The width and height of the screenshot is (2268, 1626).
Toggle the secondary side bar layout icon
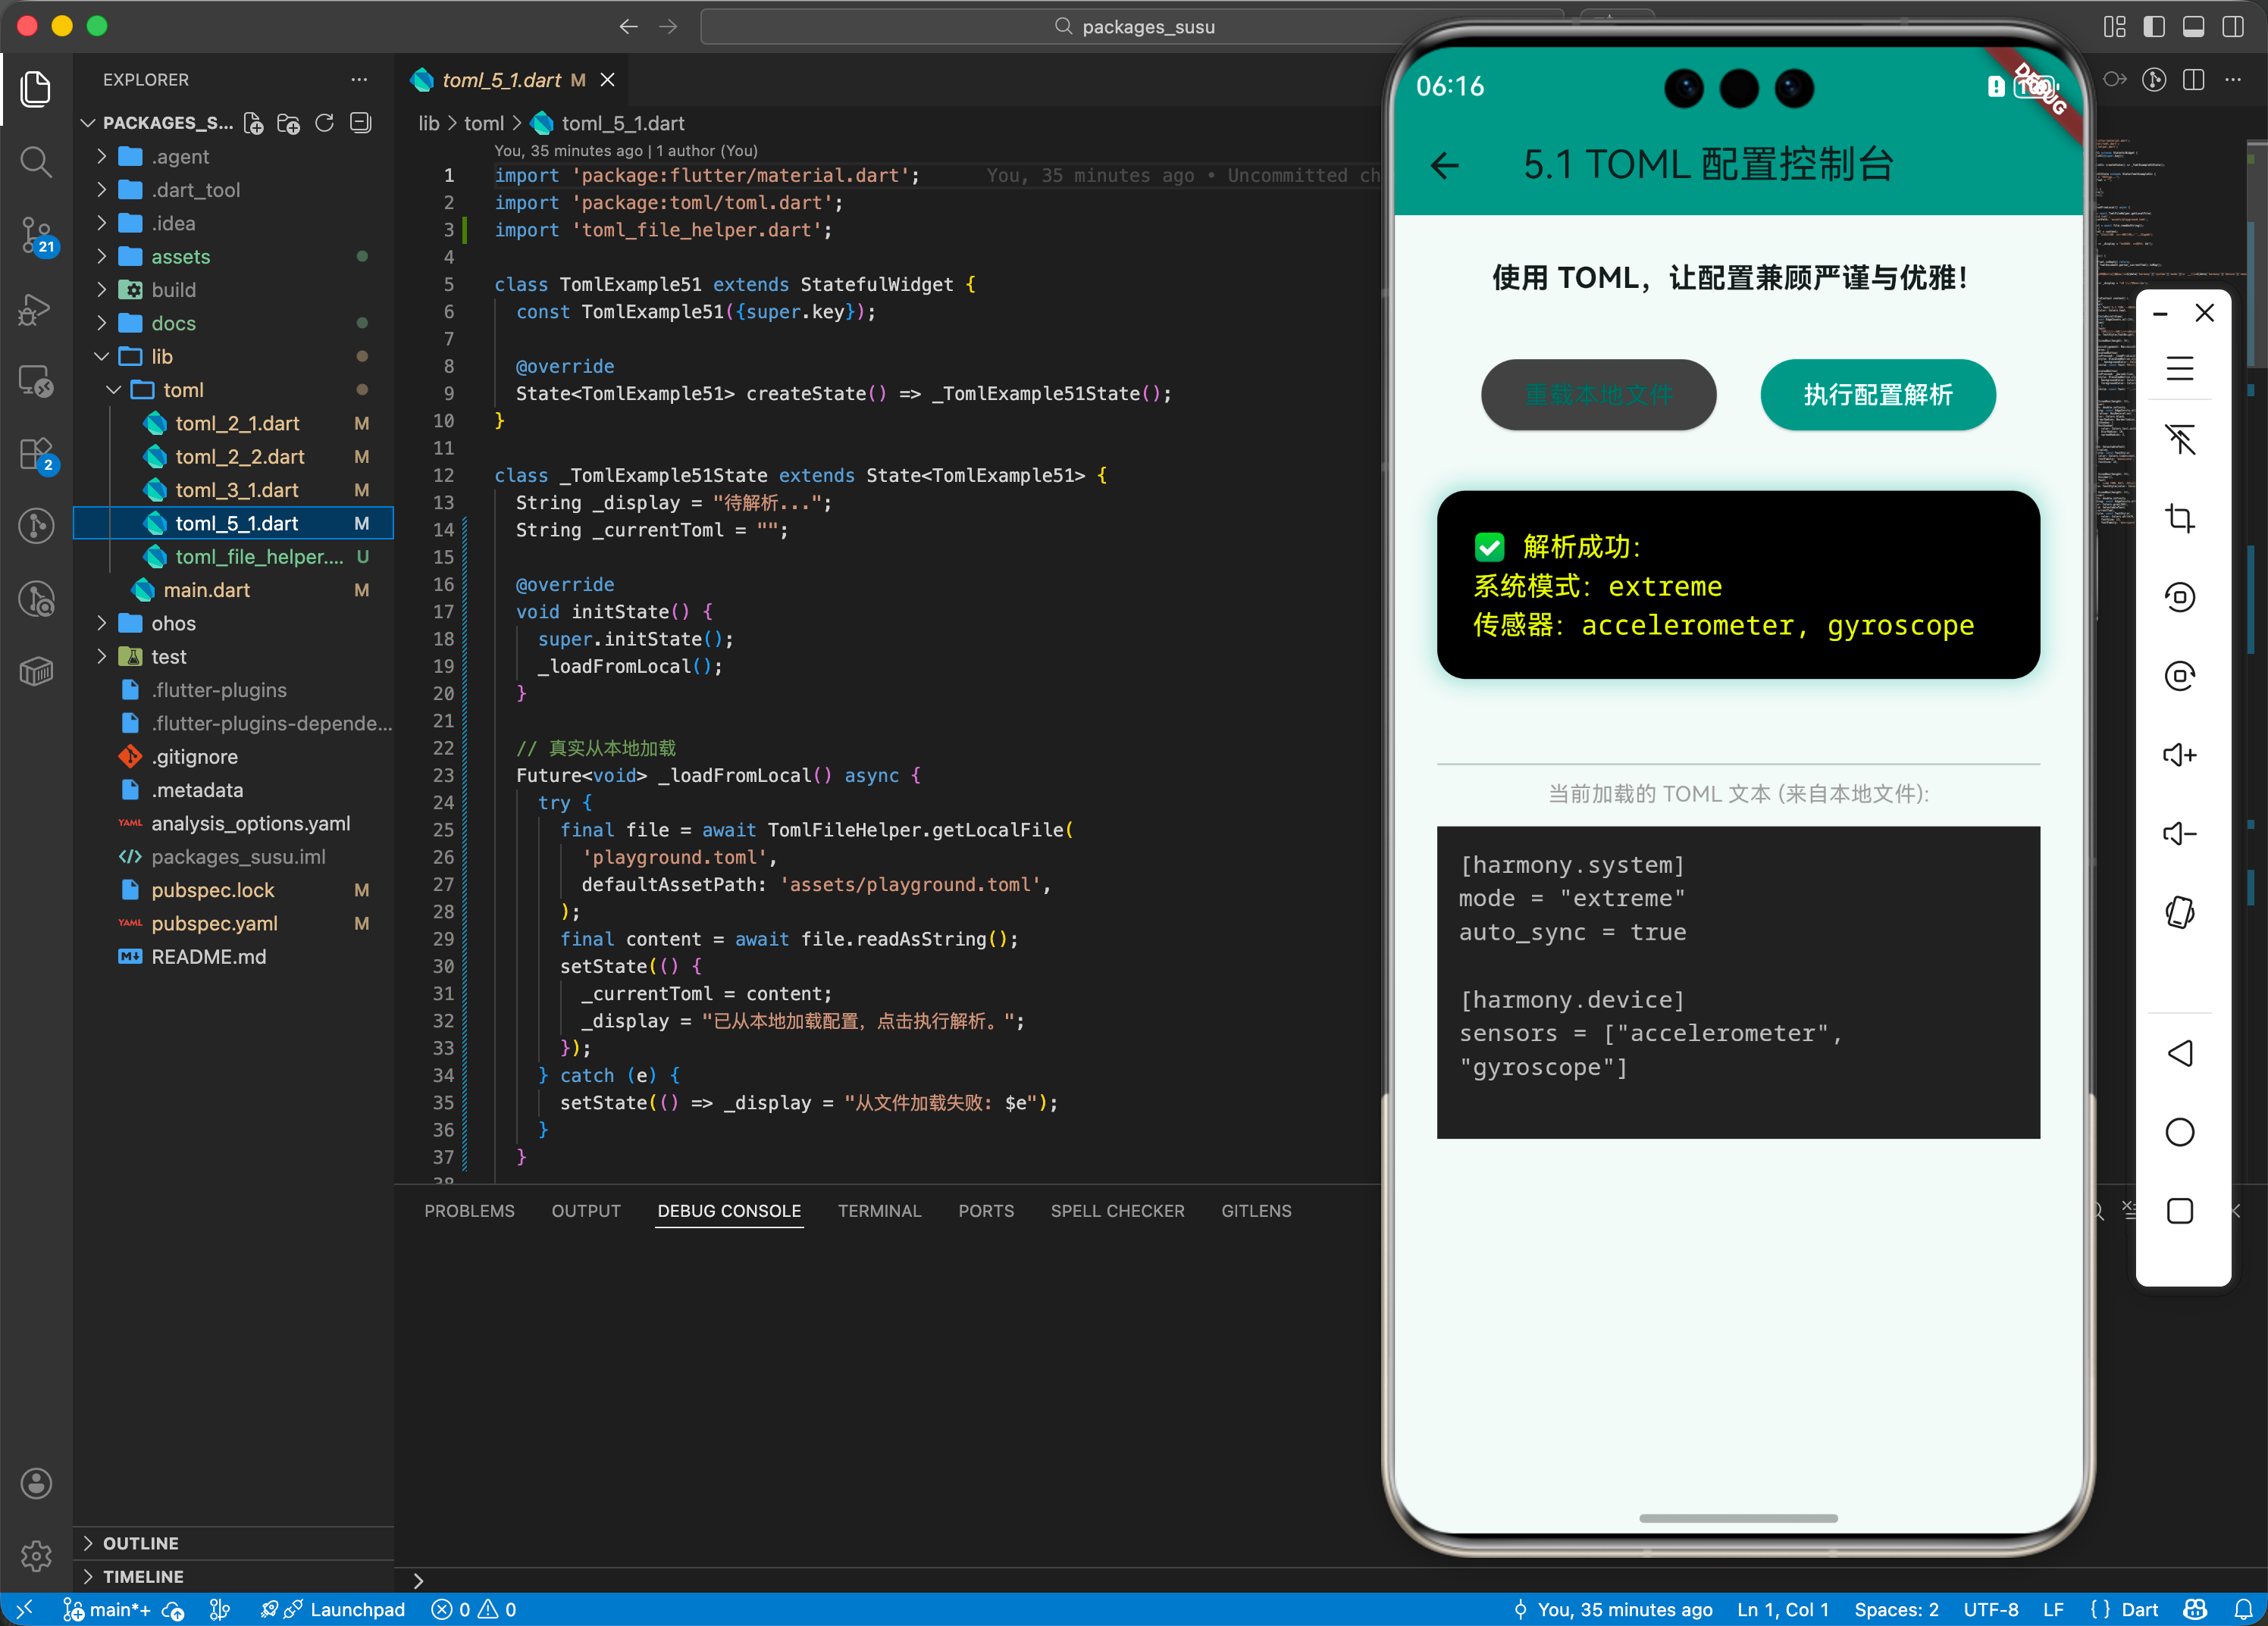[2232, 27]
